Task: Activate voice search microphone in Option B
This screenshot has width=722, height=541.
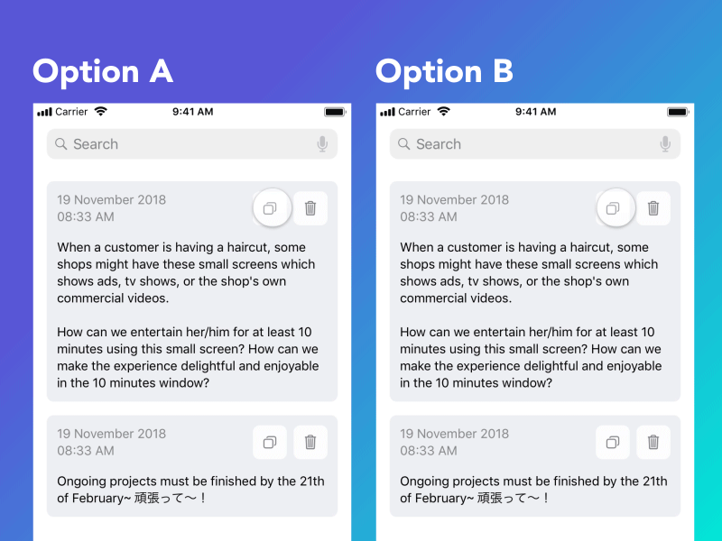Action: [665, 144]
